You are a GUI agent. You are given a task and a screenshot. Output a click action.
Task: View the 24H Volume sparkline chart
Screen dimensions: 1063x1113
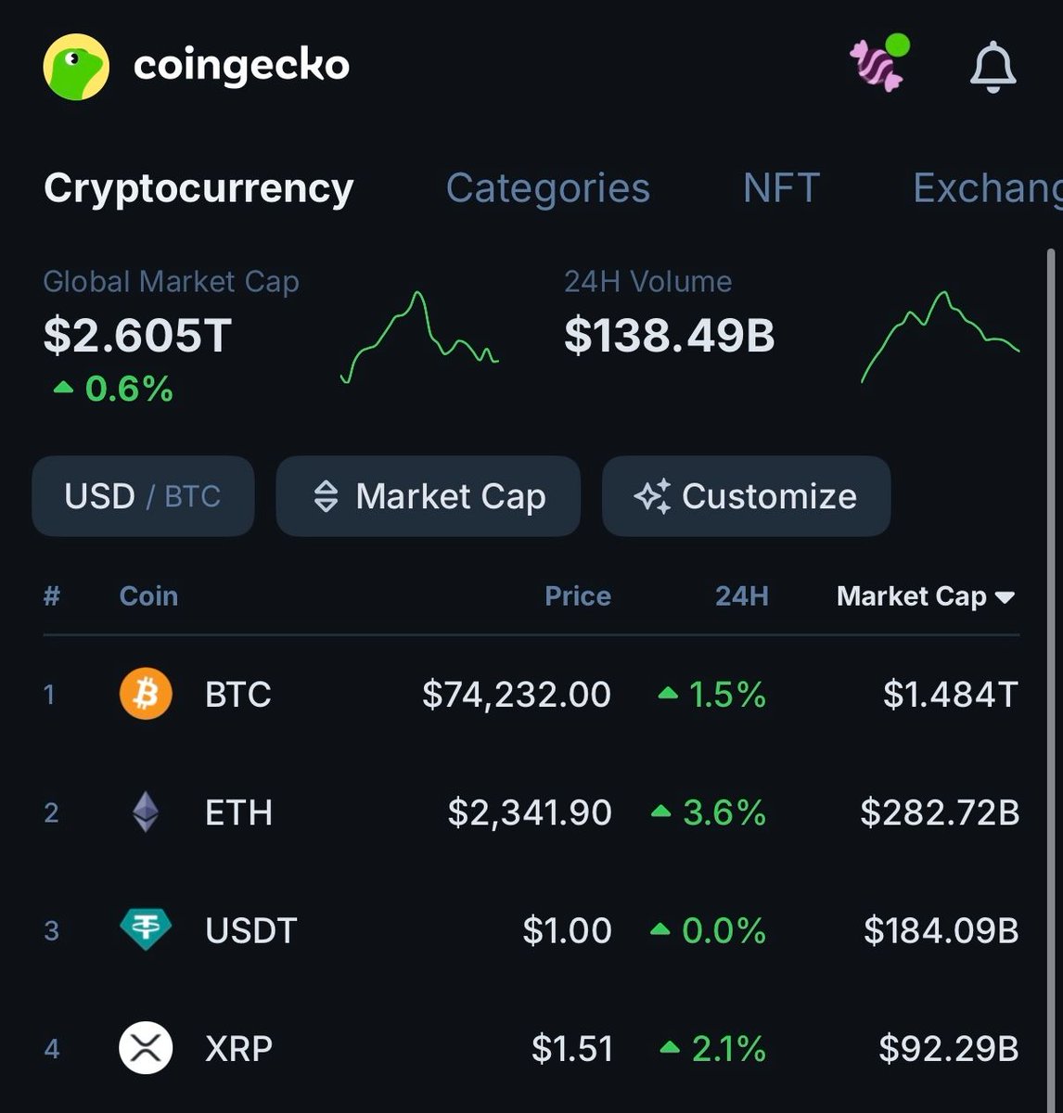click(940, 338)
